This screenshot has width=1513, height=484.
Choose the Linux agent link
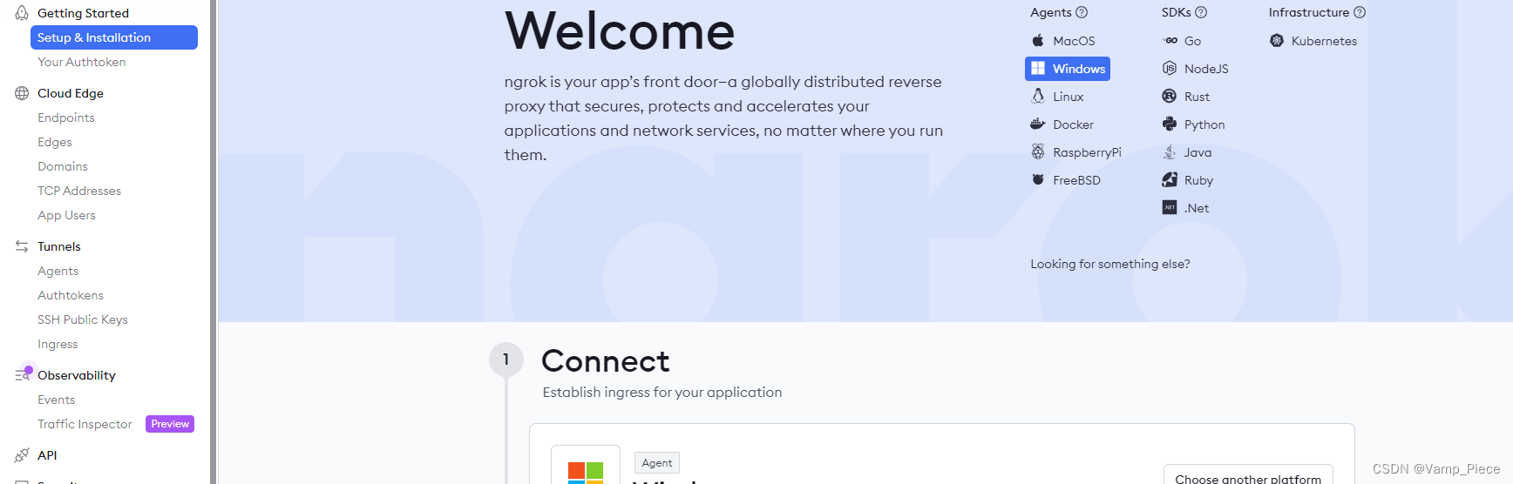point(1069,97)
